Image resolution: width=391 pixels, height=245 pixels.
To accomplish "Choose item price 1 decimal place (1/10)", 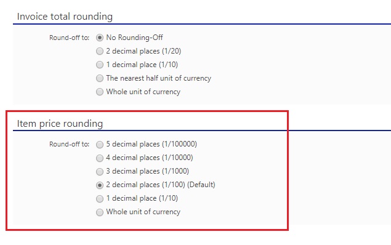I will pos(100,199).
